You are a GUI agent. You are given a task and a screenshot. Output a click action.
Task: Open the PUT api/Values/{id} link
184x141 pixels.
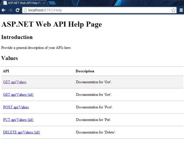(18, 120)
